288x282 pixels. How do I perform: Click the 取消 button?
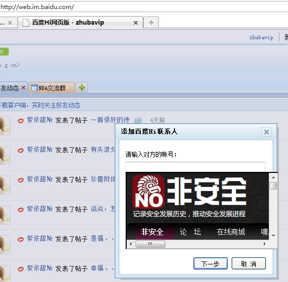(248, 263)
